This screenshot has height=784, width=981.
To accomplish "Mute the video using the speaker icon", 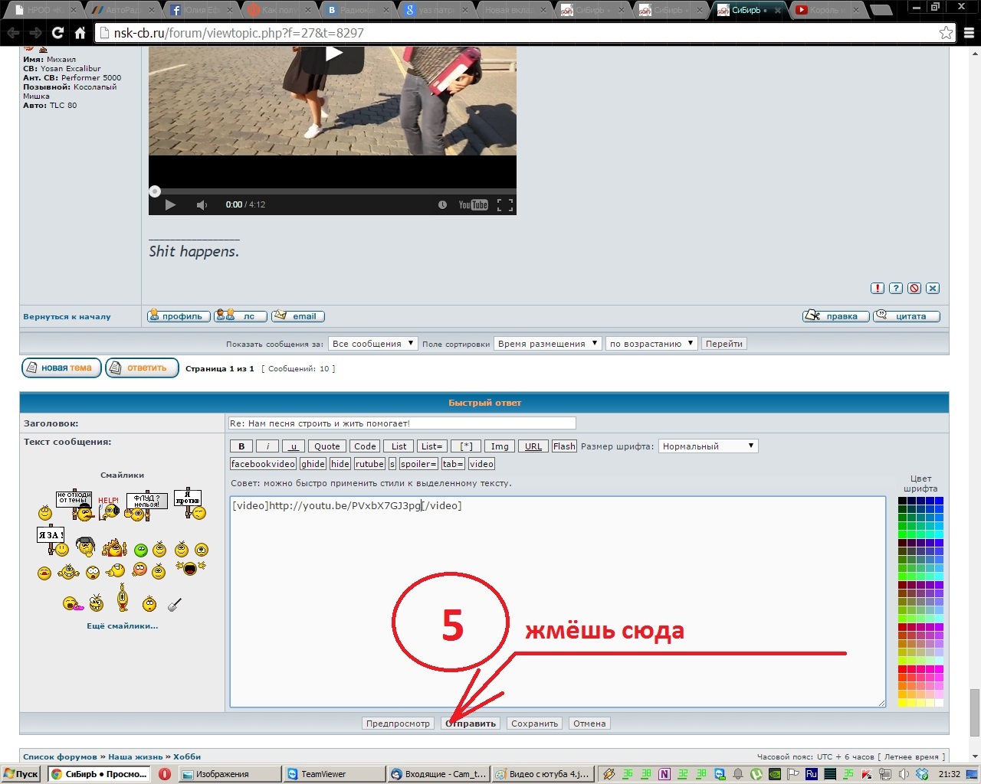I will [202, 204].
